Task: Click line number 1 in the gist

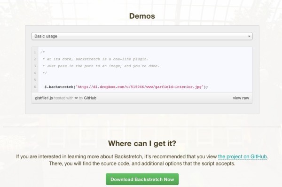Action: (35, 52)
